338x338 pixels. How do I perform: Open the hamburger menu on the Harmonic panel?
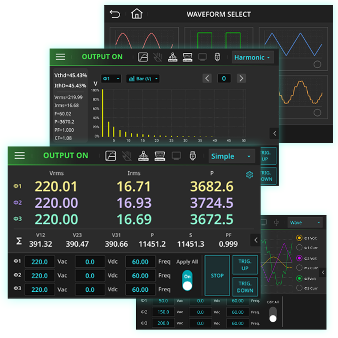point(61,57)
